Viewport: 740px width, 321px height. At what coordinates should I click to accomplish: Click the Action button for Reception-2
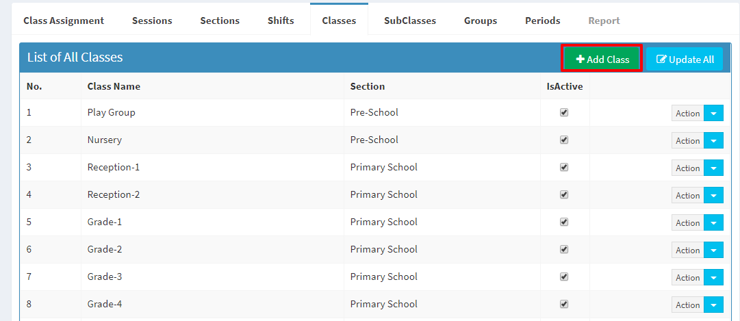687,196
